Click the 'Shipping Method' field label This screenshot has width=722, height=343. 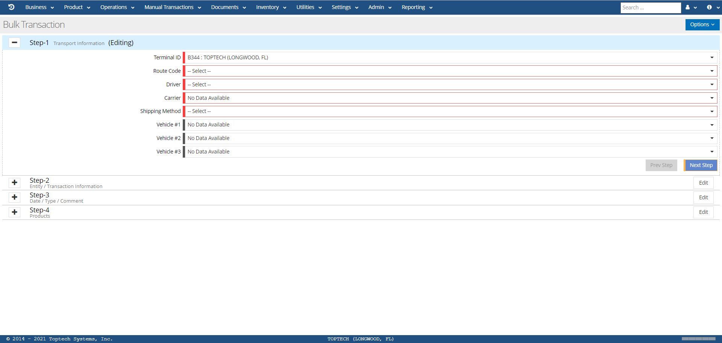[161, 111]
